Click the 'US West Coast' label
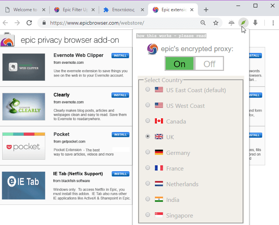 click(186, 106)
